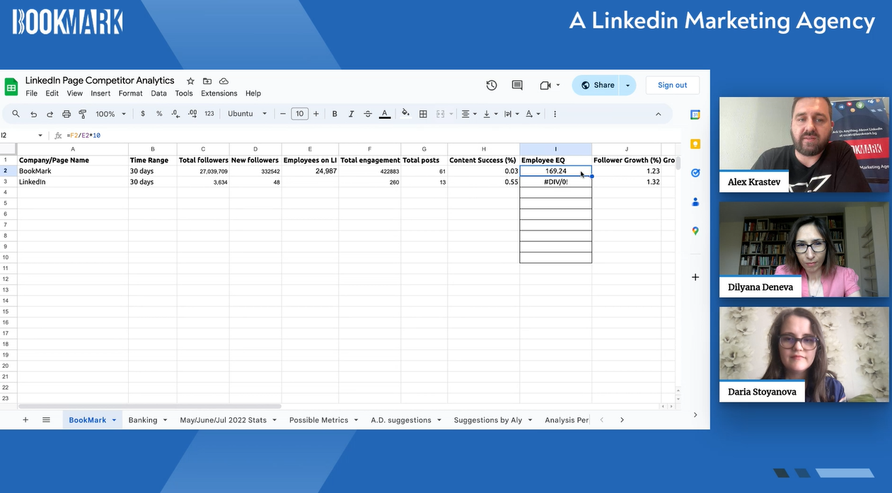
Task: Increase the font size
Action: click(316, 114)
